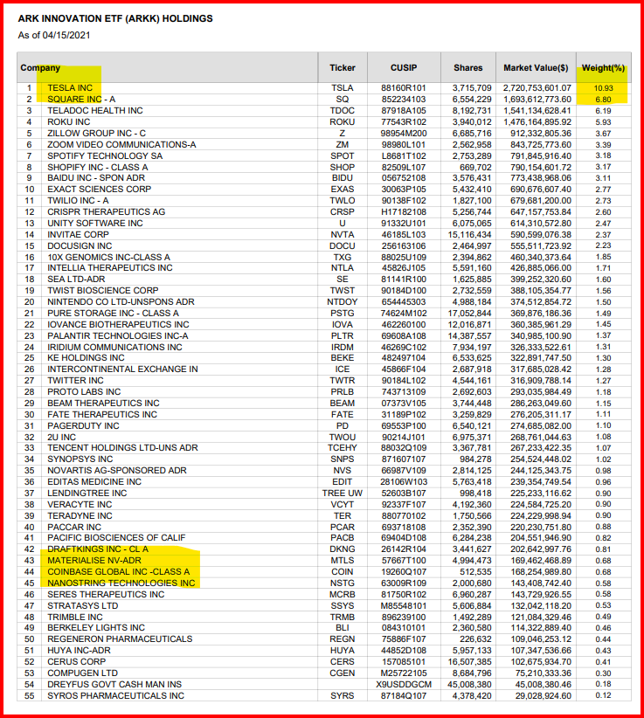This screenshot has width=644, height=718.
Task: Select DRAFTKINGS INC - CL A name
Action: pyautogui.click(x=98, y=549)
